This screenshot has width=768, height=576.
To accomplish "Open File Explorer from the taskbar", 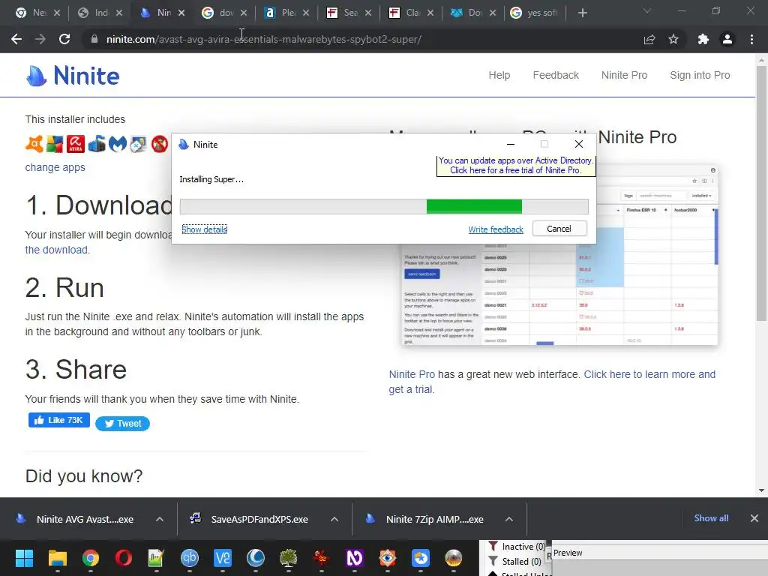I will click(57, 558).
